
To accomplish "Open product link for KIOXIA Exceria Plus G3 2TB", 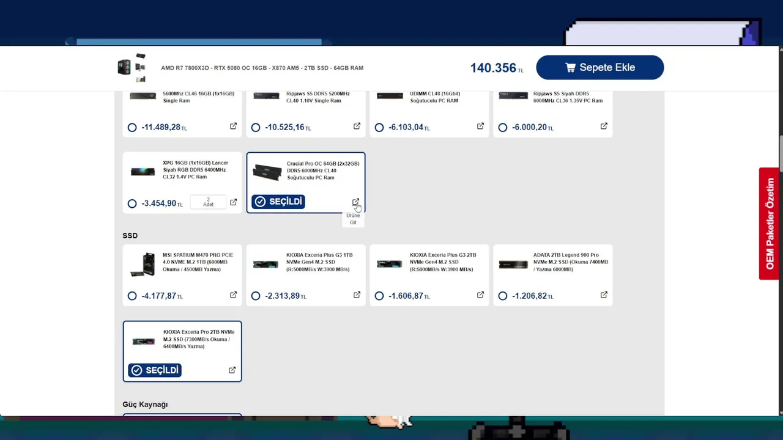I will click(x=480, y=295).
